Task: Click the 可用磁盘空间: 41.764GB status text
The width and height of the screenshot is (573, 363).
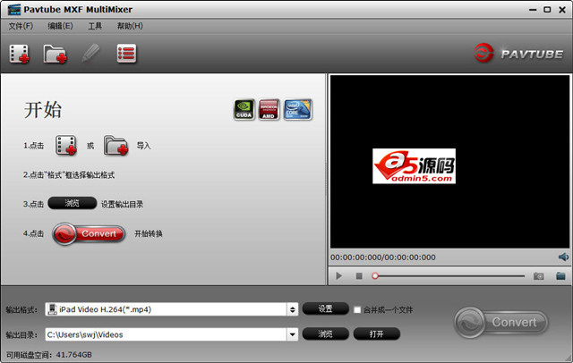Action: click(x=49, y=355)
